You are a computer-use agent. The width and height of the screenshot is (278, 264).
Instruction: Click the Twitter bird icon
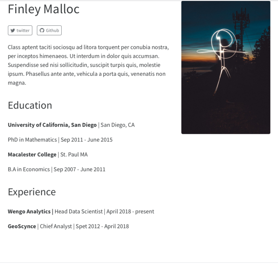click(x=13, y=30)
